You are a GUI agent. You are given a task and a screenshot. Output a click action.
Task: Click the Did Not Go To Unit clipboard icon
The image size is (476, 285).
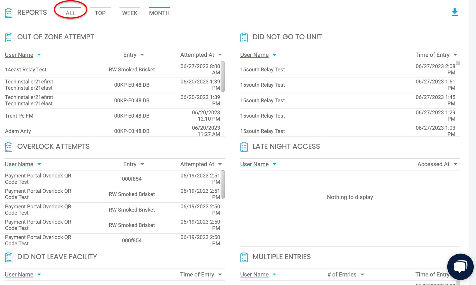click(244, 37)
